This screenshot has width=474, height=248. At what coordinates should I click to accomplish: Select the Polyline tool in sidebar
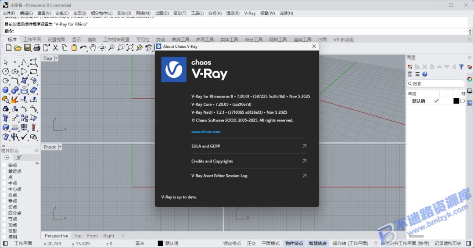(x=24, y=62)
